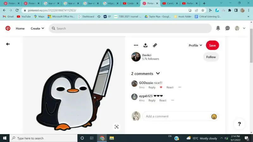
Task: Open the Dashboard bookmark
Action: [86, 16]
